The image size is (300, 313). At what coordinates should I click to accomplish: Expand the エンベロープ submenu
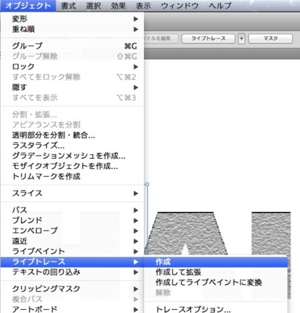pyautogui.click(x=73, y=231)
